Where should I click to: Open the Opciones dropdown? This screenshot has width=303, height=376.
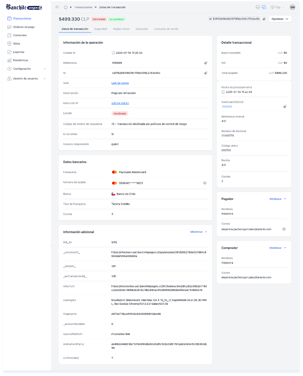point(280,19)
